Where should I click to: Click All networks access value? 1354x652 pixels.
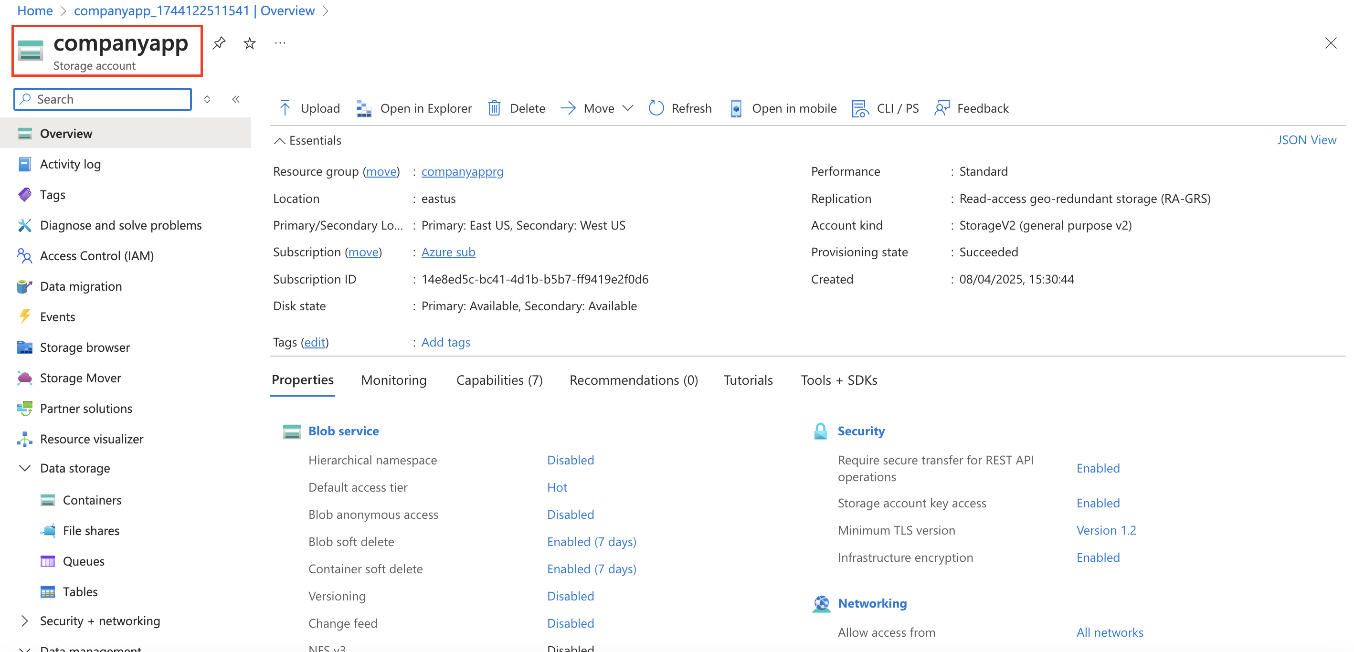(1110, 632)
